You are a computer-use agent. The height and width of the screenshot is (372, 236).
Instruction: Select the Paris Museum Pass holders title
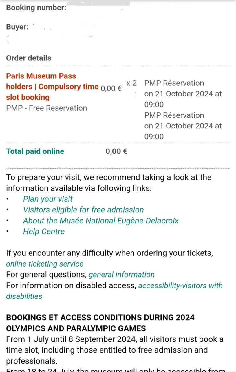(x=52, y=87)
